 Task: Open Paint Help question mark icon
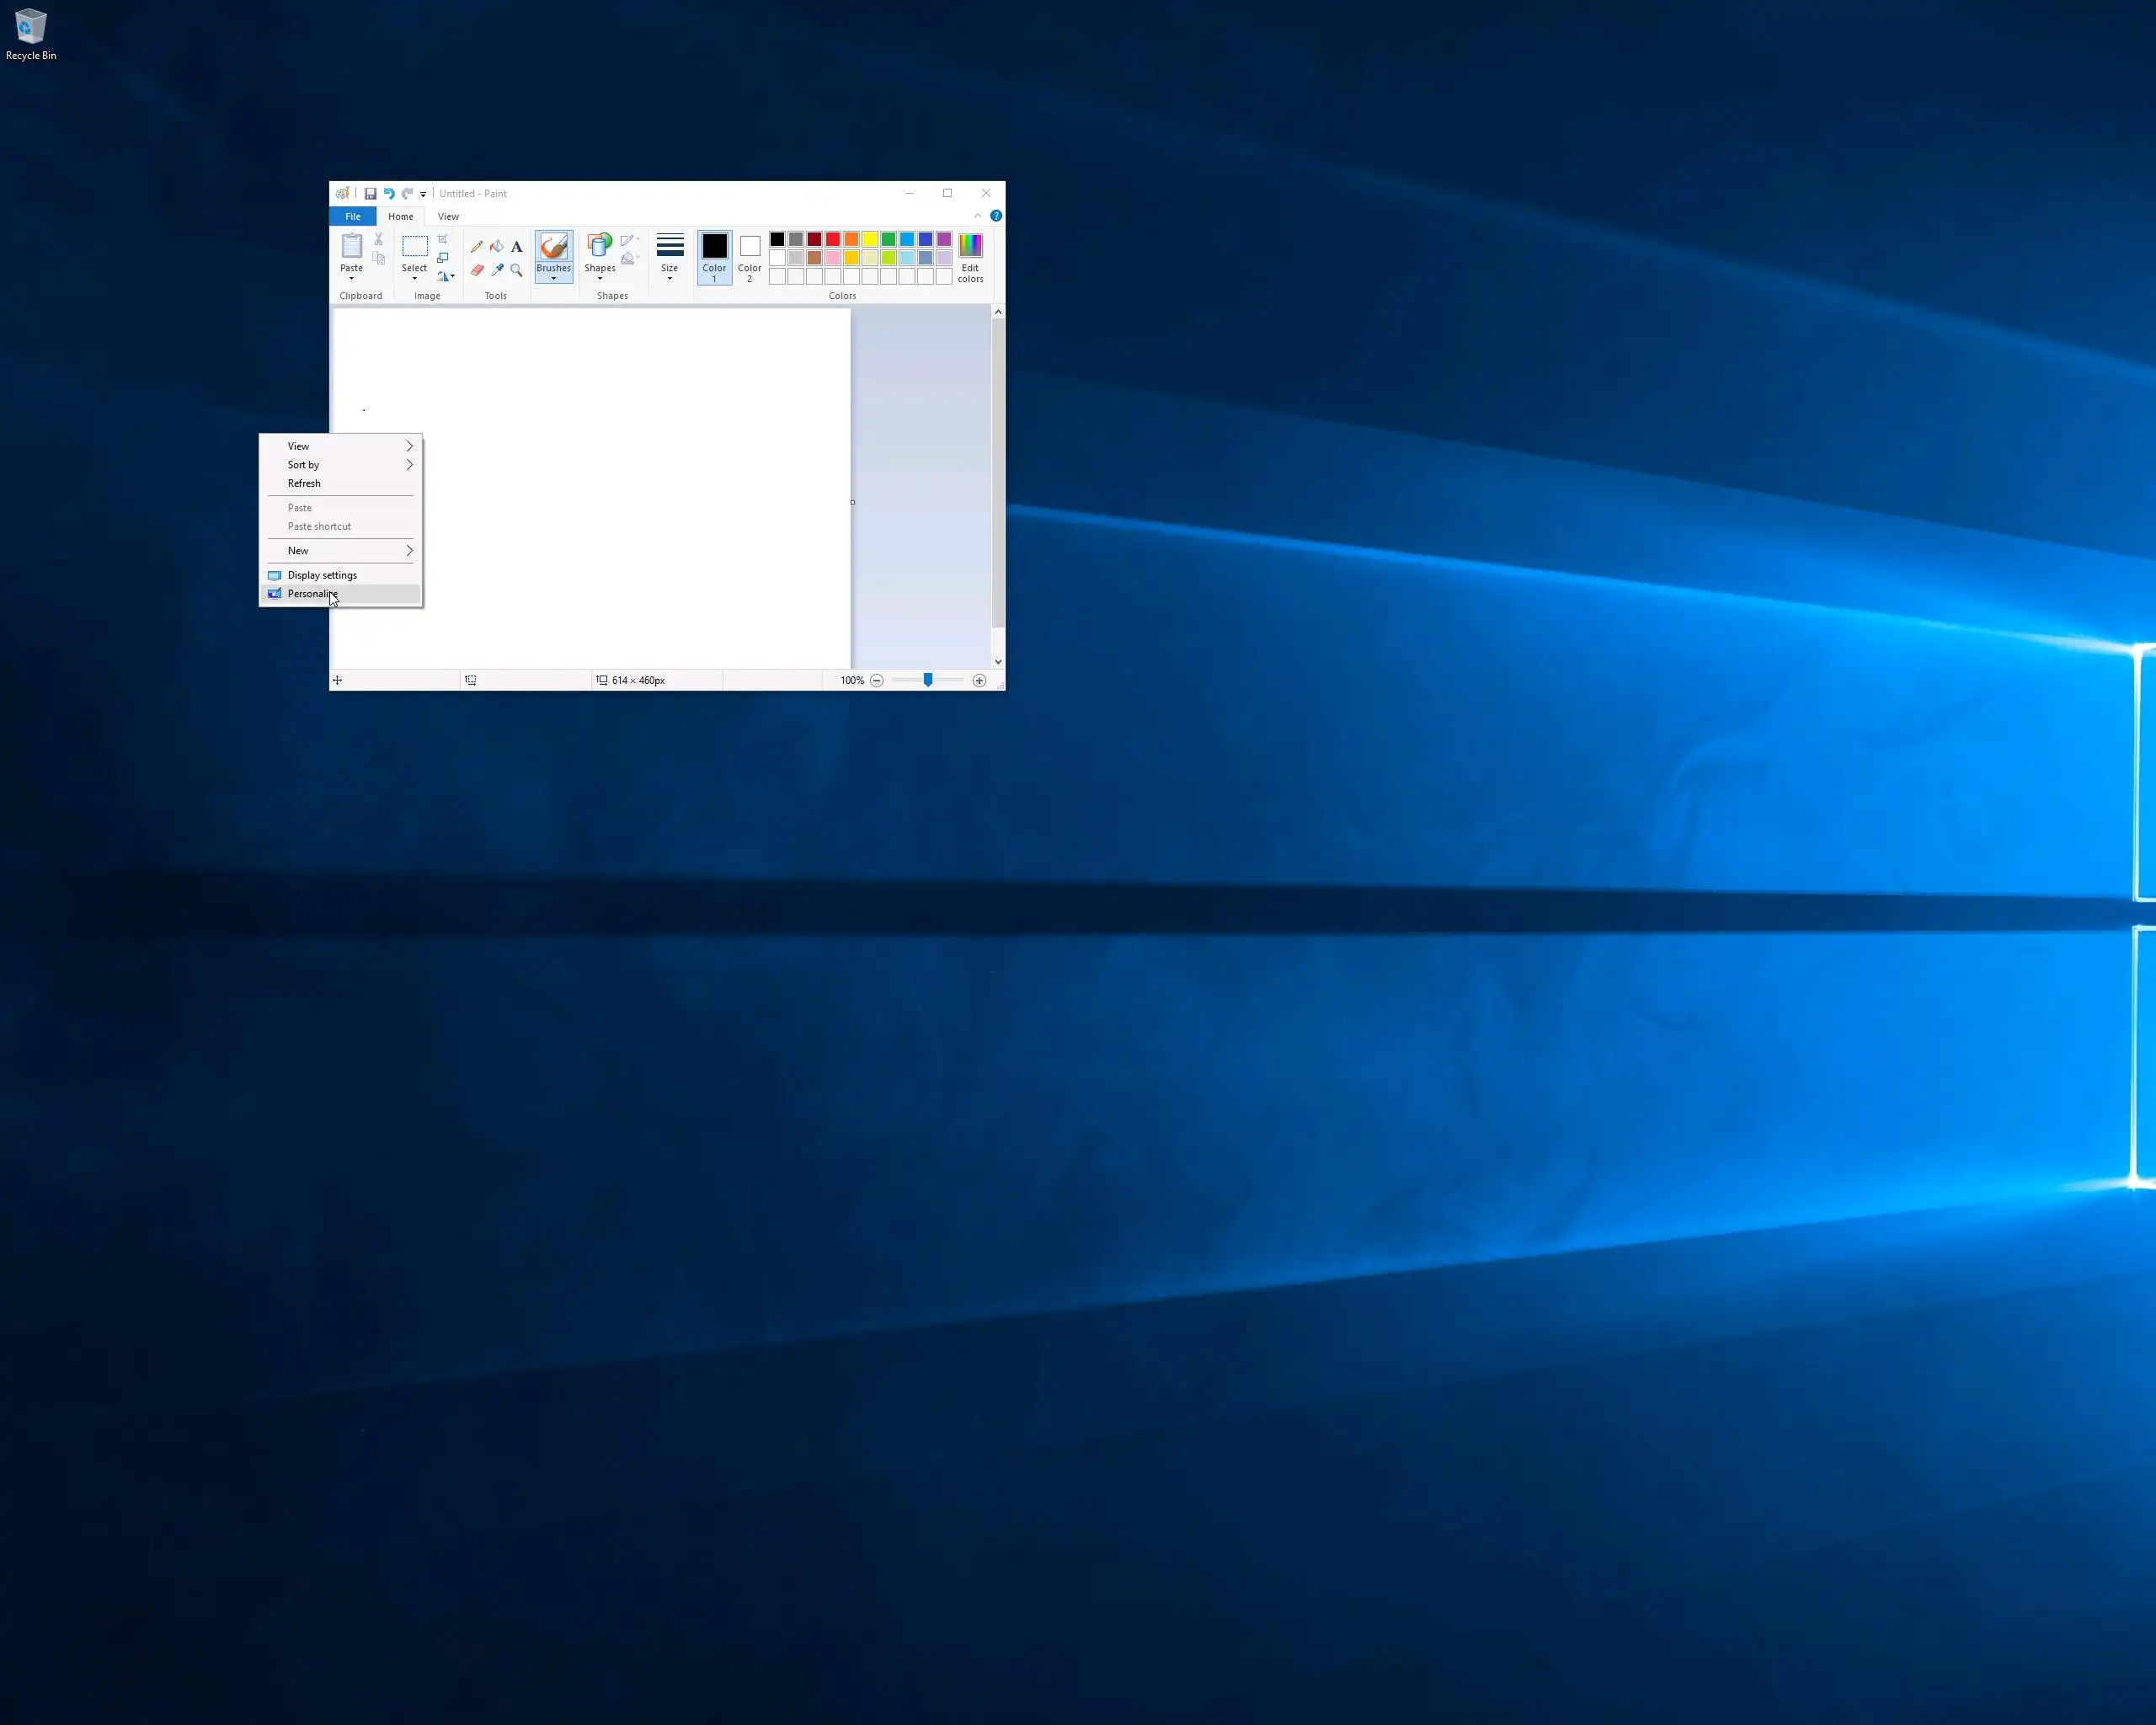point(996,216)
